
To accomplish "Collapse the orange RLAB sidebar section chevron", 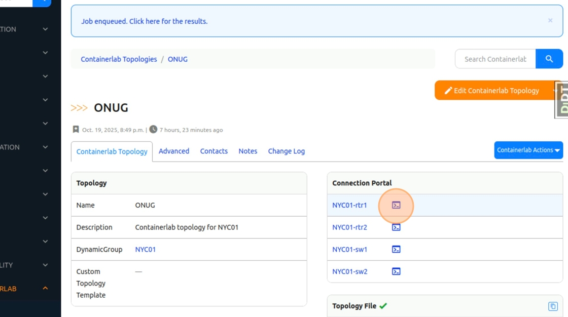I will pos(45,289).
